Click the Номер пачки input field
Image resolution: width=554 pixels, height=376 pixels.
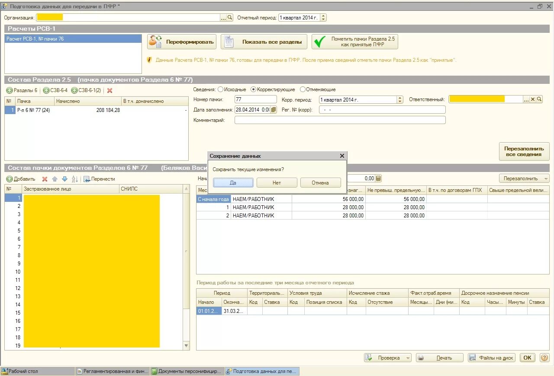coord(255,99)
